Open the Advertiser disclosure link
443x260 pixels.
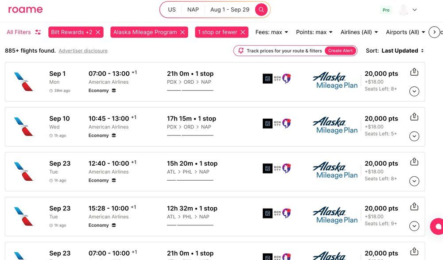click(83, 51)
